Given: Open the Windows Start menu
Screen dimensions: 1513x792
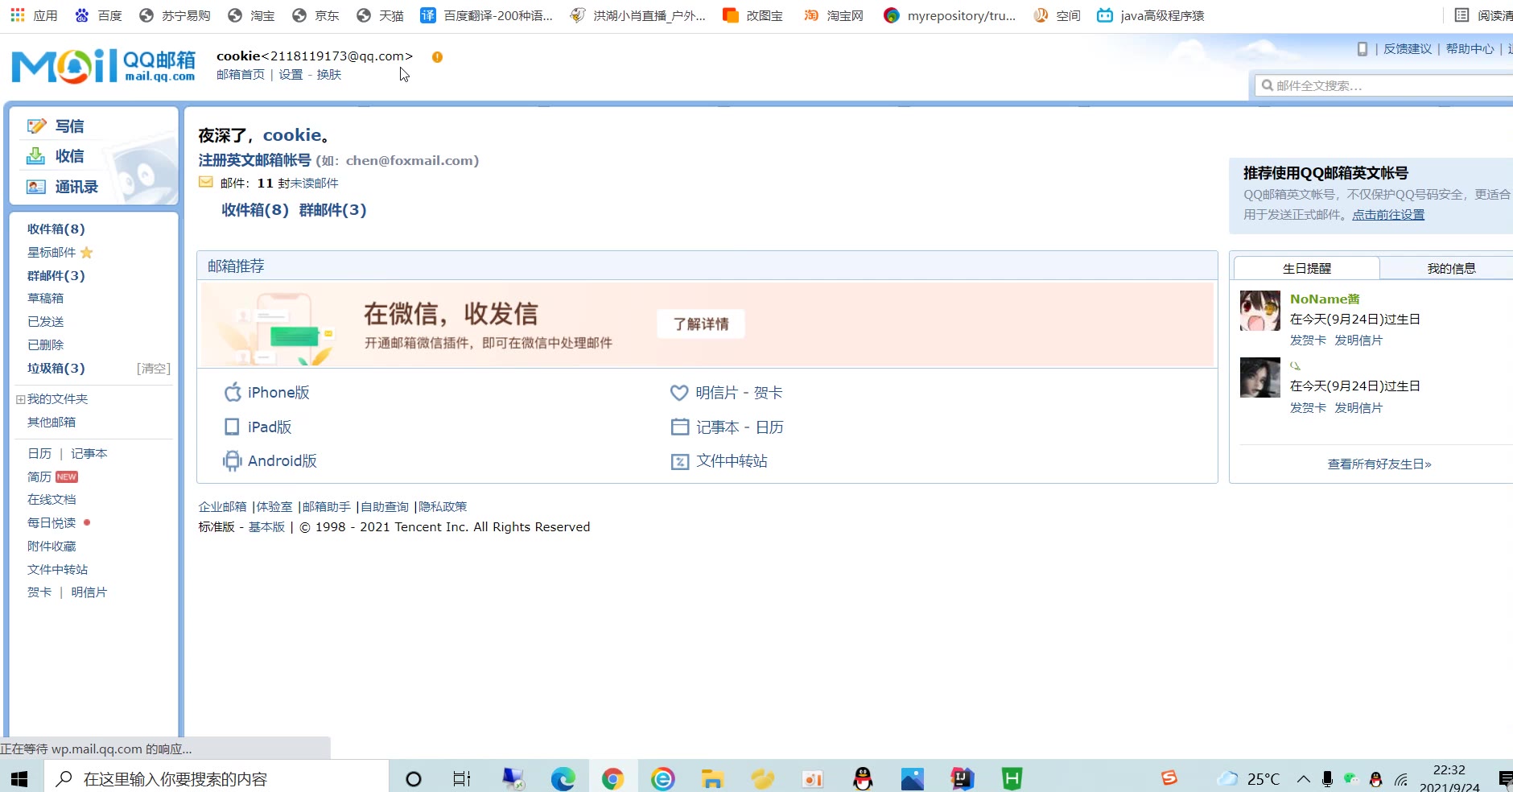Looking at the screenshot, I should click(x=19, y=778).
